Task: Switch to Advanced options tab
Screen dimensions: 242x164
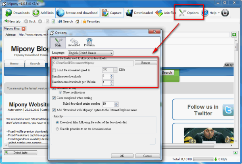Action: [x=74, y=42]
